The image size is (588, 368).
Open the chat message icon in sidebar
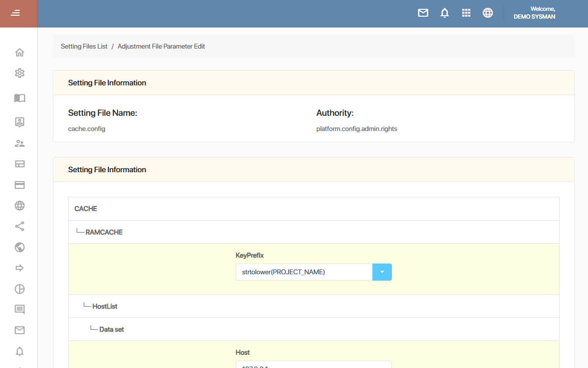tap(20, 309)
